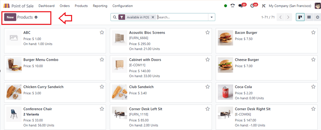Open the My Company (San Francisco) switcher
This screenshot has height=130, width=321.
coord(290,6)
